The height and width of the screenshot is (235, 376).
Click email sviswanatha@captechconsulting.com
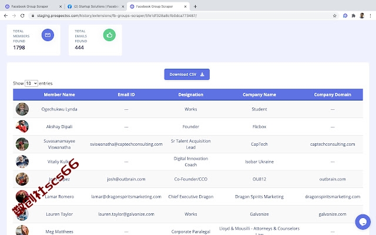(126, 144)
